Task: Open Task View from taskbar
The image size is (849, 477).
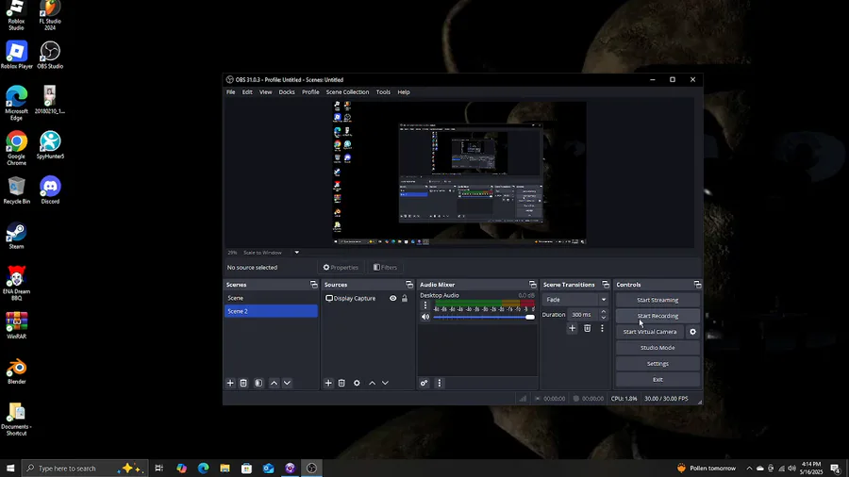Action: pyautogui.click(x=159, y=469)
